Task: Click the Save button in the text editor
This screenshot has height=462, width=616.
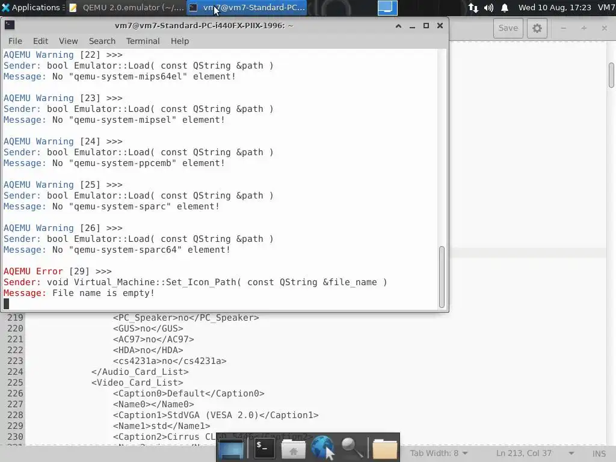Action: click(508, 28)
